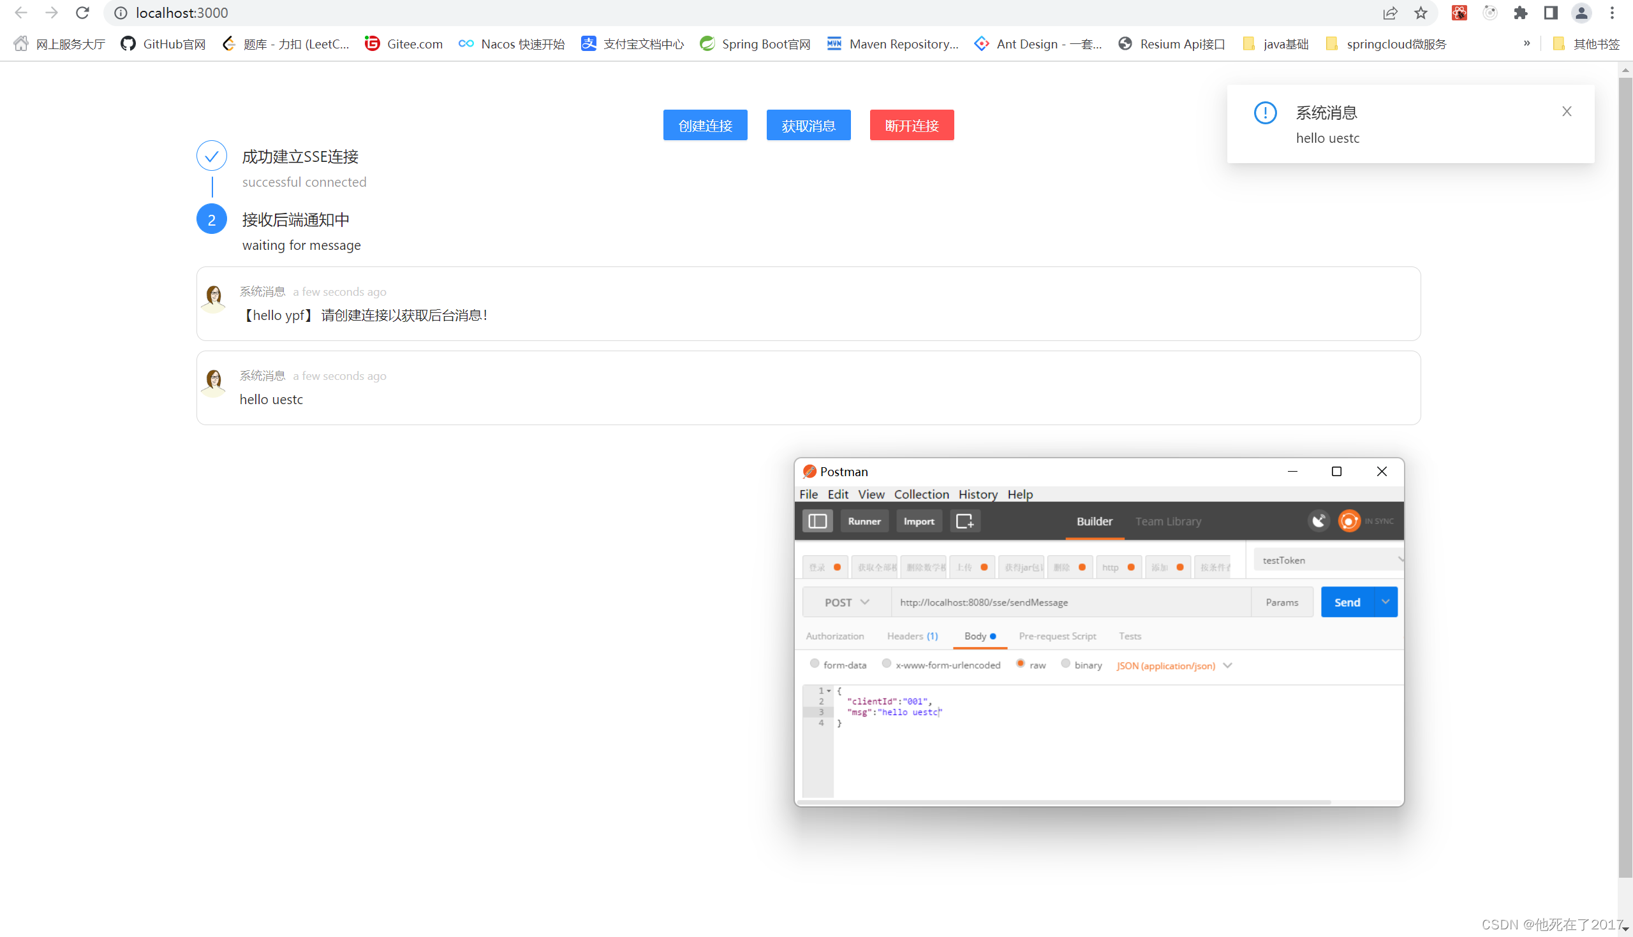Image resolution: width=1633 pixels, height=937 pixels.
Task: Open the browser share page icon
Action: 1389,13
